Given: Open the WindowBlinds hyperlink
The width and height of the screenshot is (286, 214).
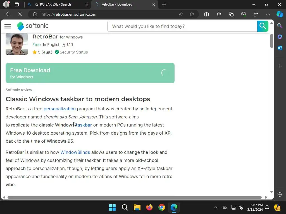Looking at the screenshot, I should tap(75, 152).
